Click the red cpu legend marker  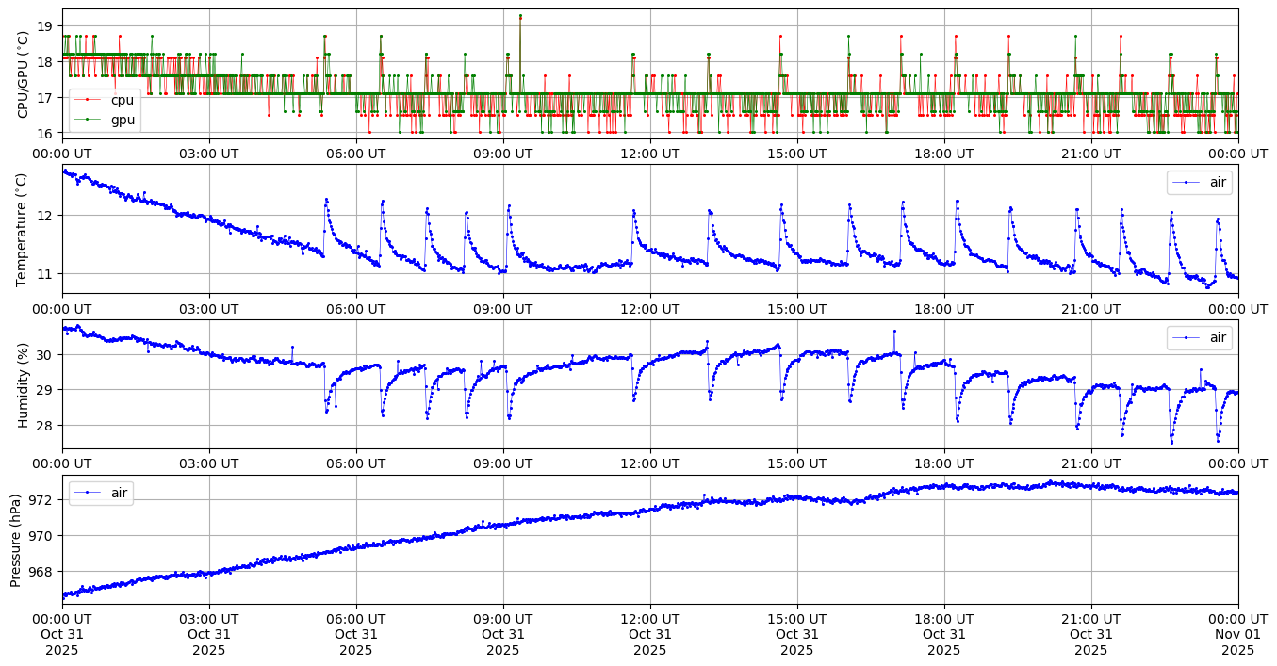[90, 100]
